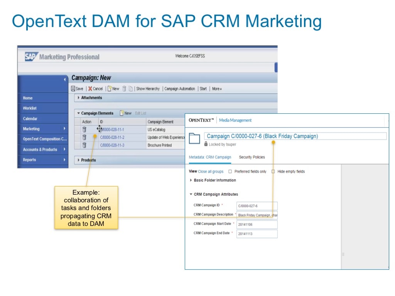Image resolution: width=395 pixels, height=296 pixels.
Task: Click the folder icon beside the campaign title
Action: [194, 138]
